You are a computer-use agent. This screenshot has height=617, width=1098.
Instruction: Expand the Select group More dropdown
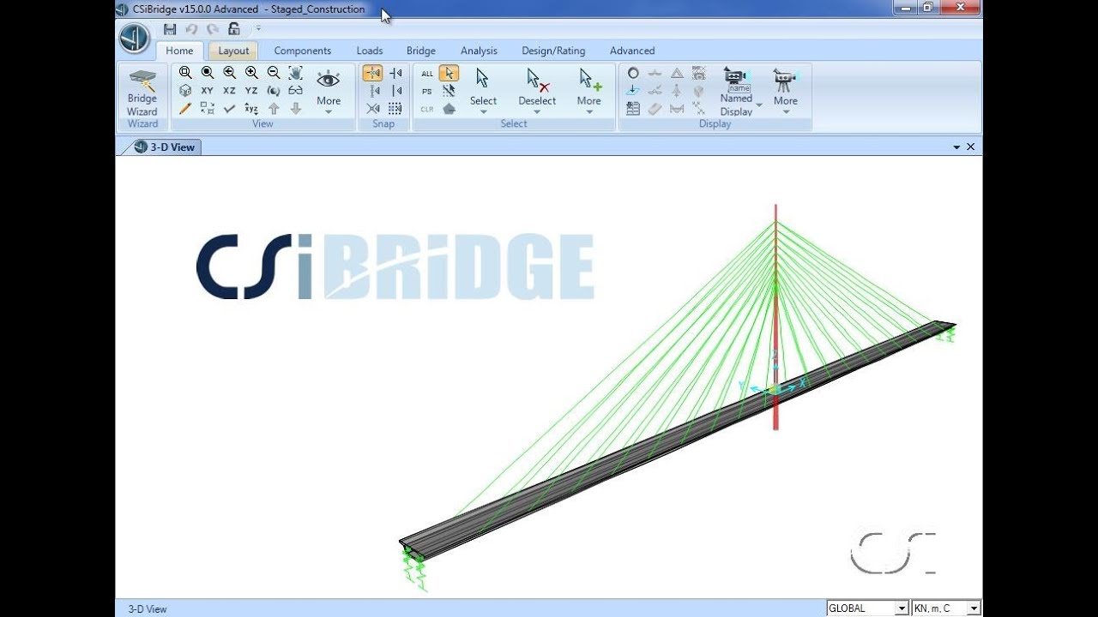[x=589, y=92]
